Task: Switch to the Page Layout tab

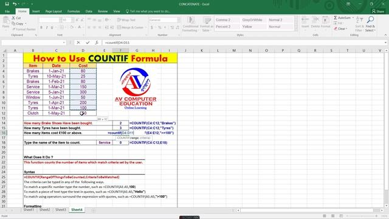Action: 53,12
